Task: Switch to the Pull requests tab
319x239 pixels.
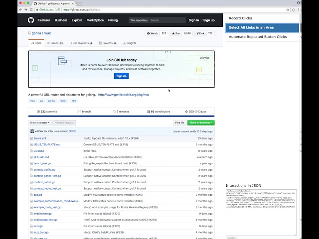Action: coord(81,43)
